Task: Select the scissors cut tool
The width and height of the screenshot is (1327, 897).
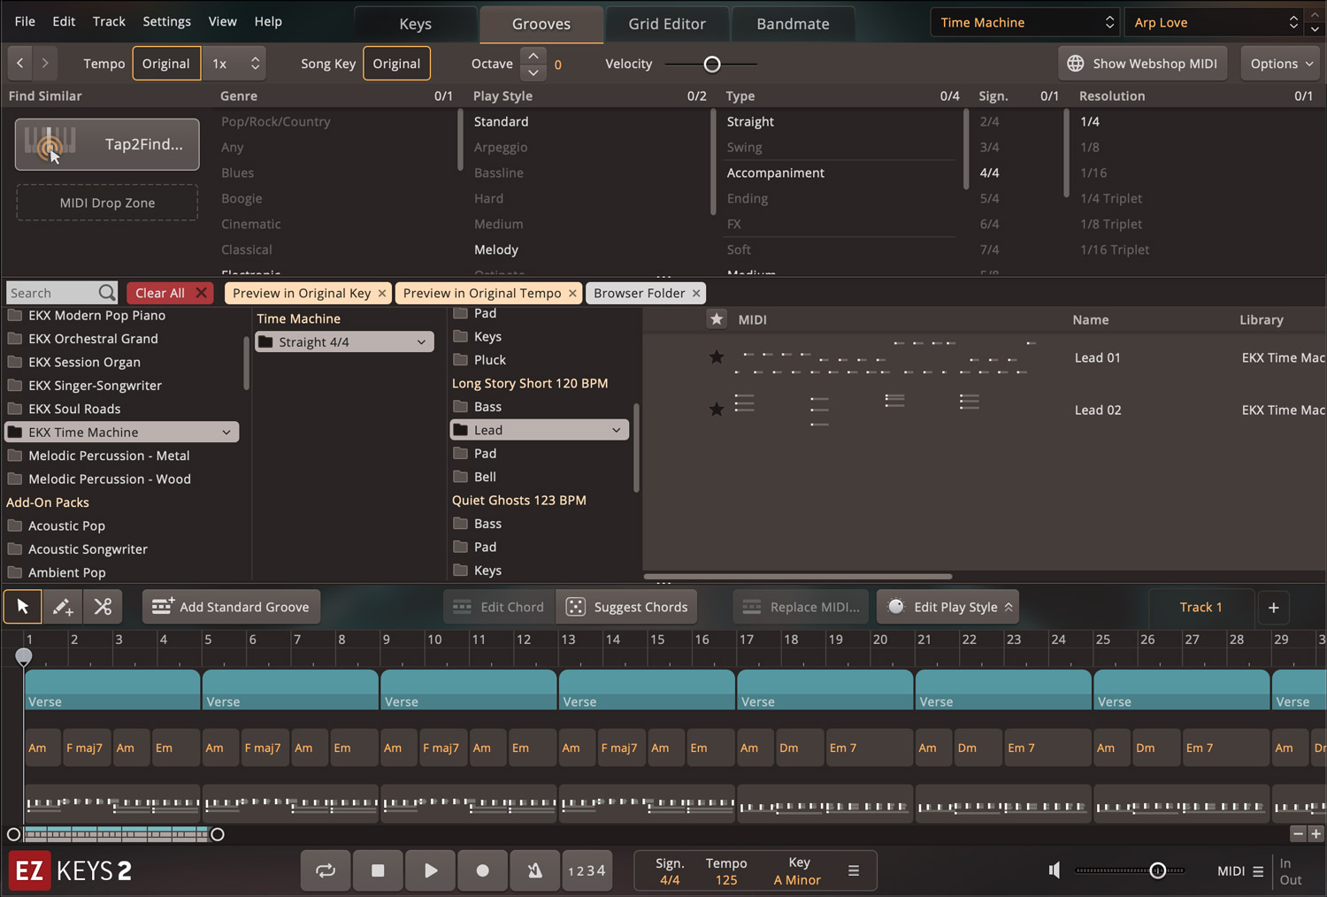Action: (x=103, y=607)
